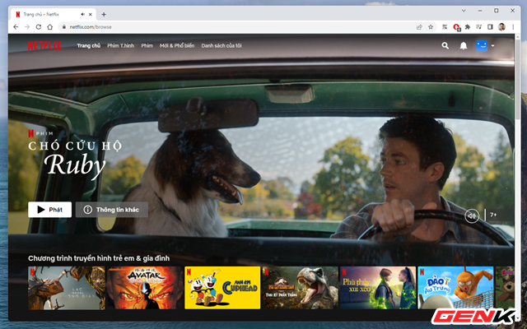Play the featured movie with Phát
The image size is (527, 329).
pos(49,210)
